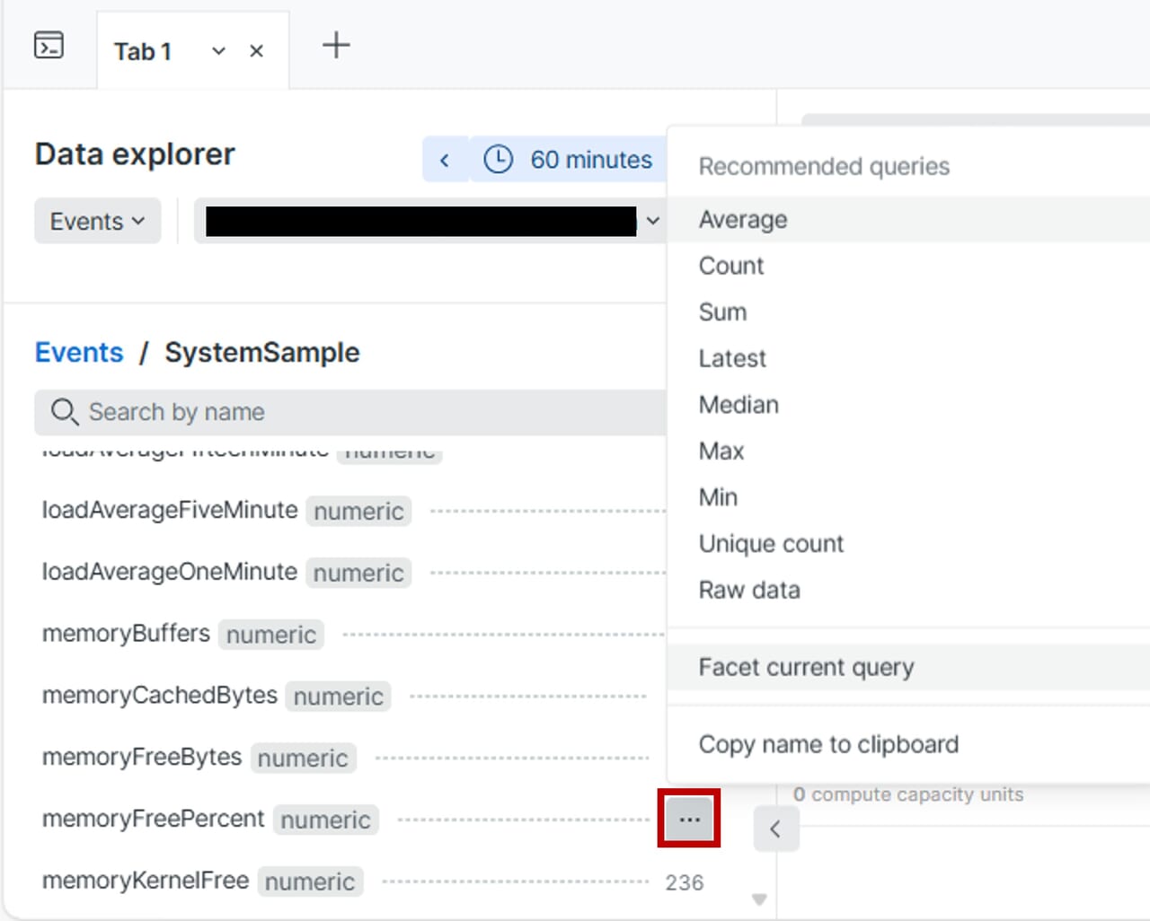The image size is (1150, 921).
Task: Click the scroll down arrow in attribute list
Action: [759, 899]
